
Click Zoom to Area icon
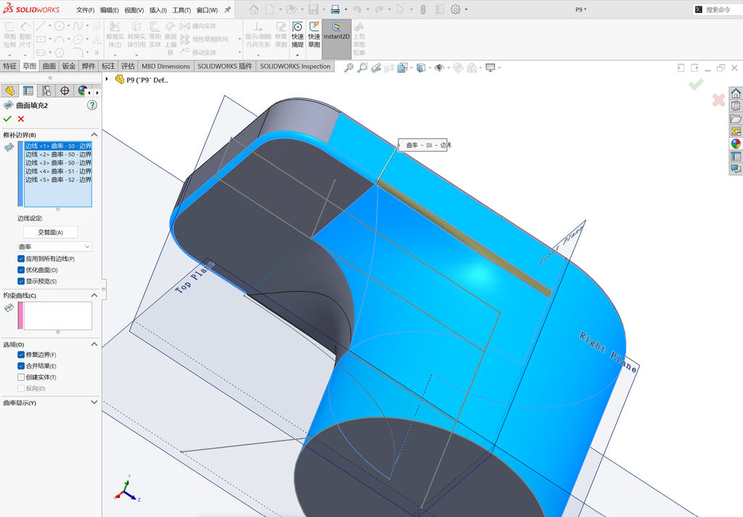(x=363, y=67)
